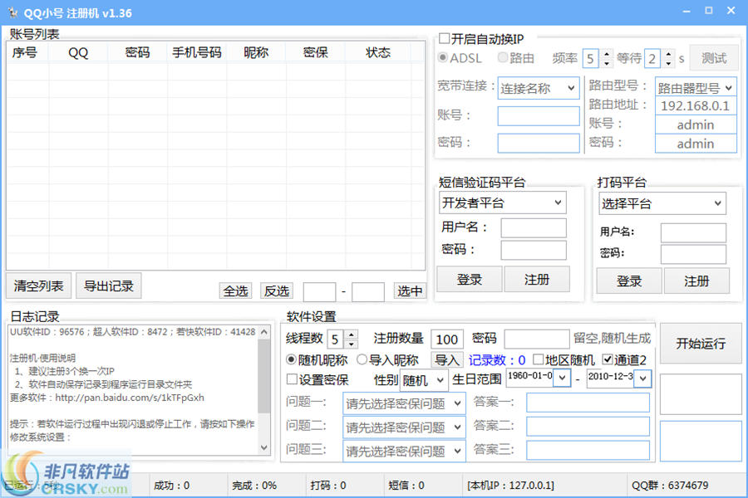Image resolution: width=748 pixels, height=498 pixels.
Task: Click the 手机号码 column header
Action: pos(196,52)
